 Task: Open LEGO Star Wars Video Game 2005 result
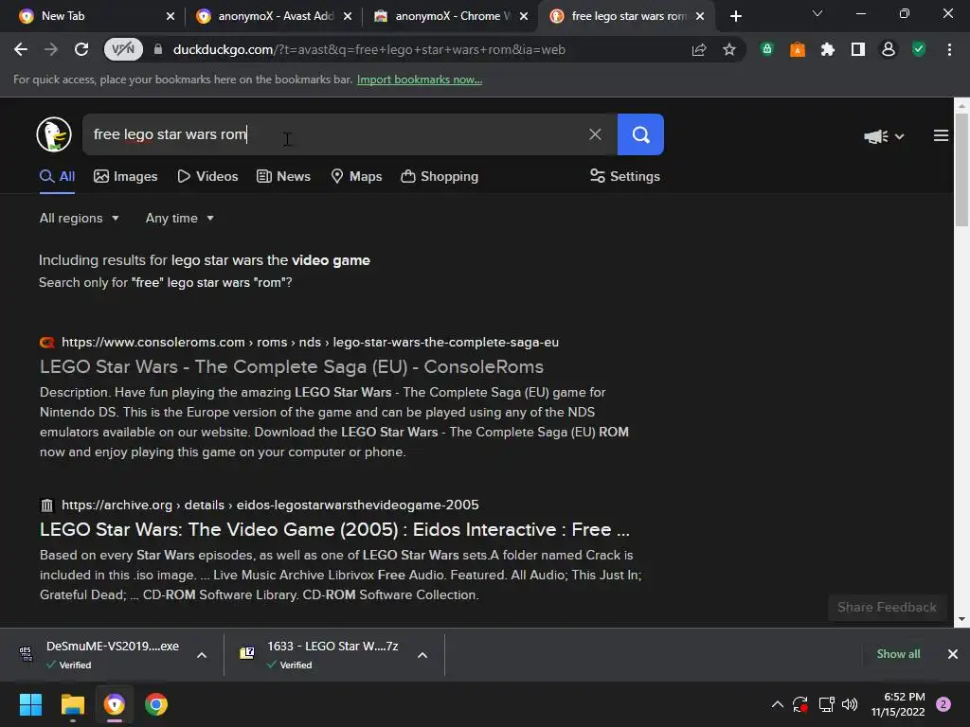tap(334, 529)
